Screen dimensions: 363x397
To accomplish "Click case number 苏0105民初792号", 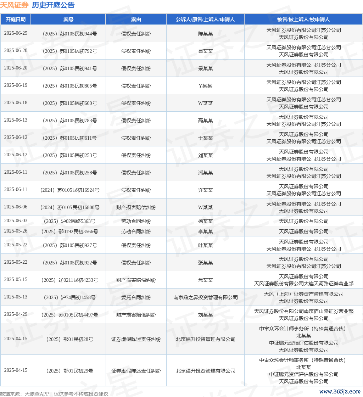I will 70,51.
